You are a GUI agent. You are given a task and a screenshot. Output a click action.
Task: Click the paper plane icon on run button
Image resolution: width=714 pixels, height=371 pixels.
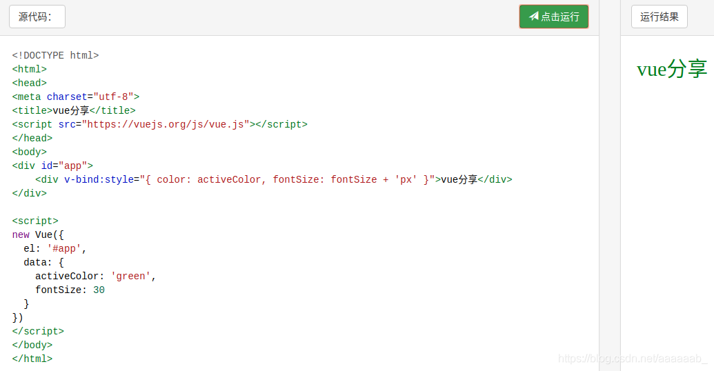click(533, 17)
